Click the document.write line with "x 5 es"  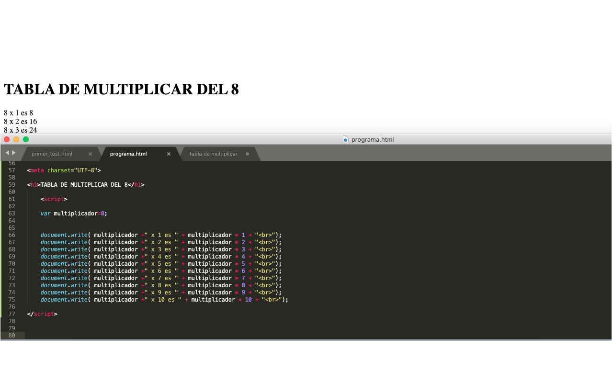click(161, 263)
